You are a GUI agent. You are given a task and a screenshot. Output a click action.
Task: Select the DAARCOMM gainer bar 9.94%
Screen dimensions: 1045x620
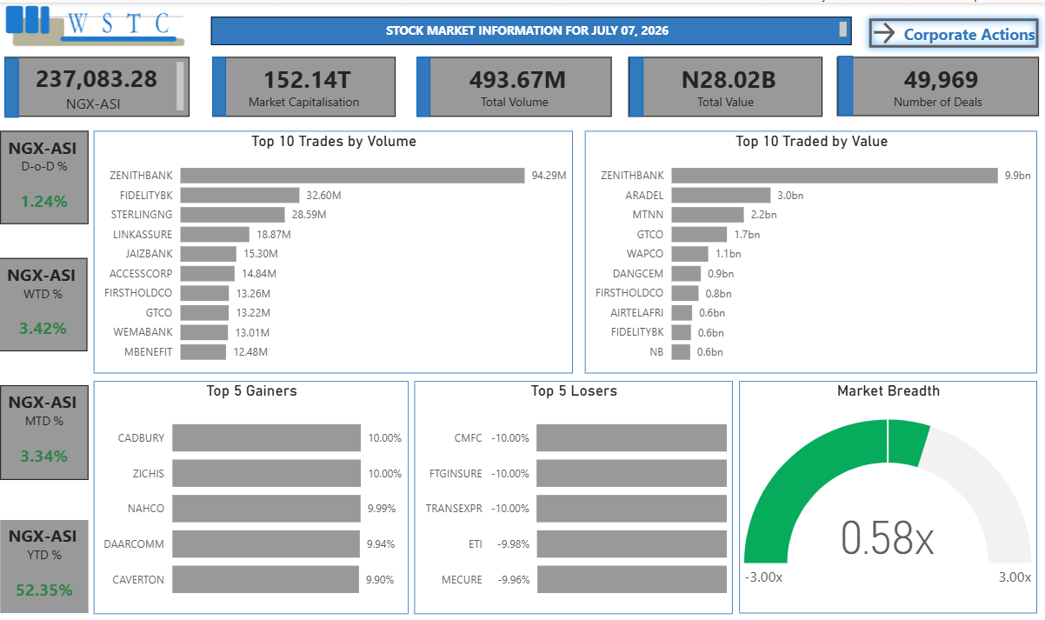pyautogui.click(x=265, y=543)
